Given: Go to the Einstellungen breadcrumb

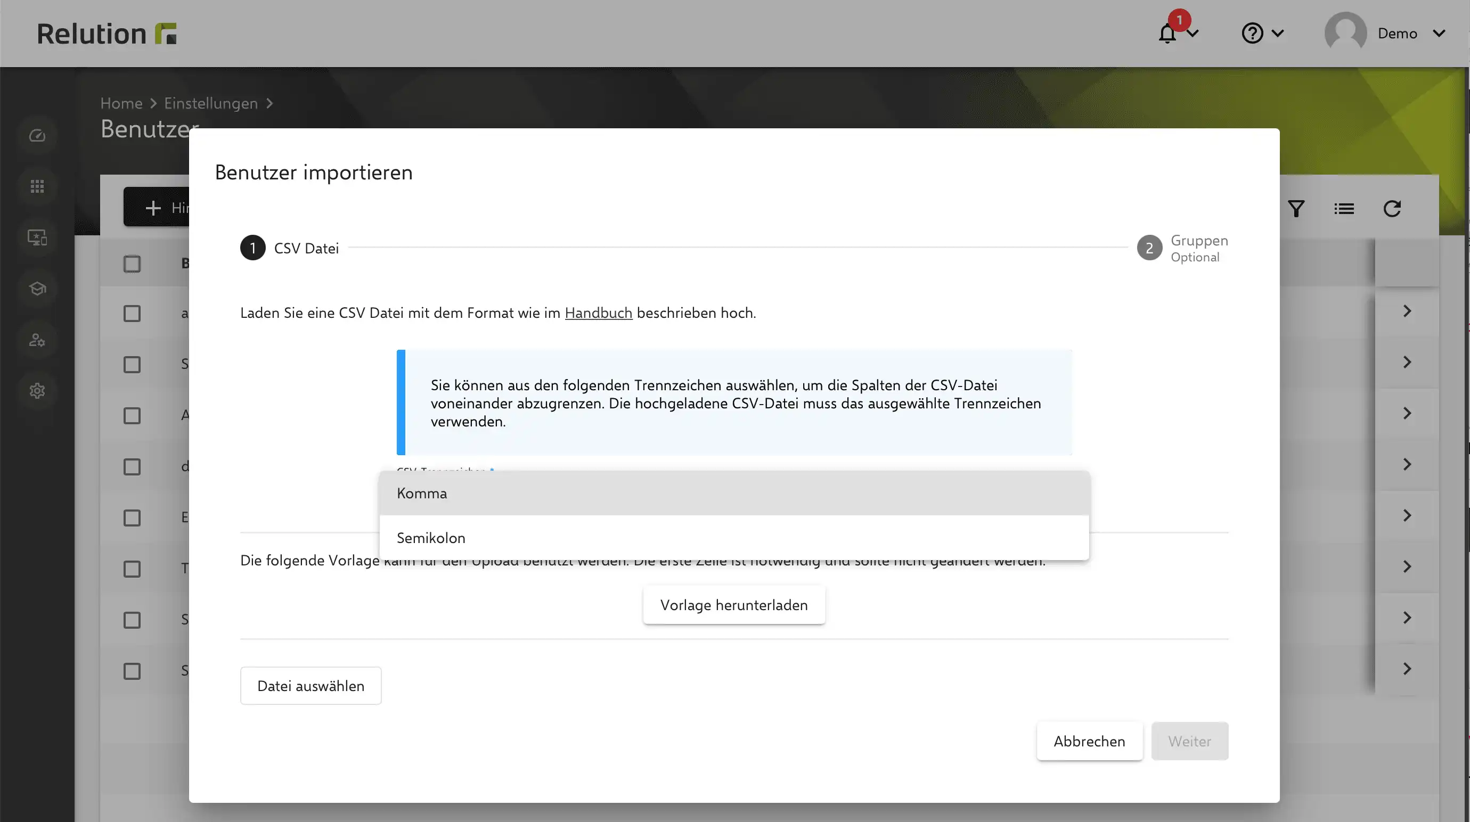Looking at the screenshot, I should 210,103.
